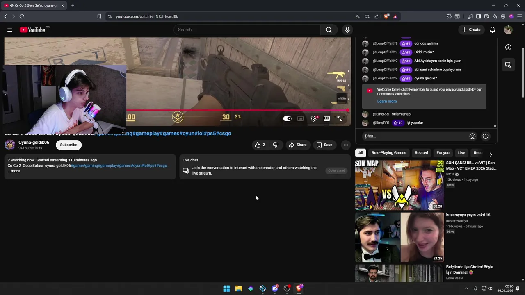Send a heart reaction in chat
Viewport: 525px width, 295px height.
tap(486, 136)
